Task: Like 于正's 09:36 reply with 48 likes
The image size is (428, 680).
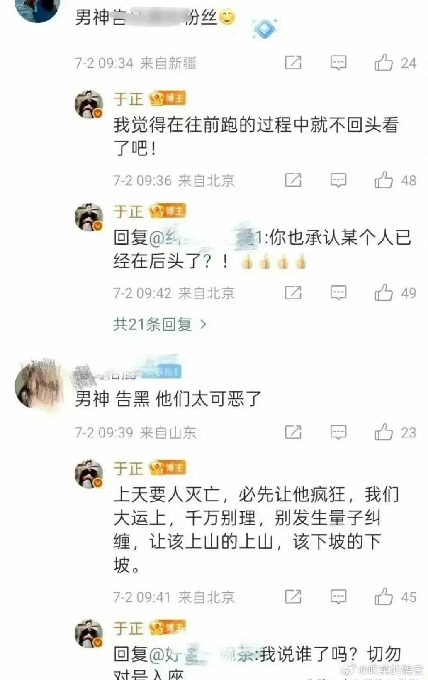Action: click(x=384, y=180)
